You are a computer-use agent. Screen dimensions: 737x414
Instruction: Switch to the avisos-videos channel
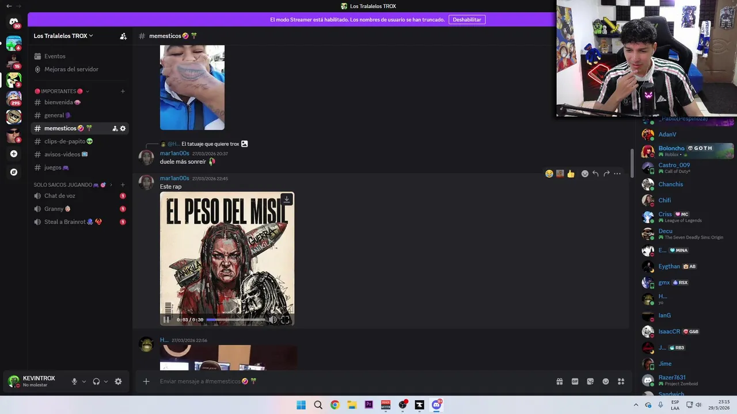(x=80, y=154)
